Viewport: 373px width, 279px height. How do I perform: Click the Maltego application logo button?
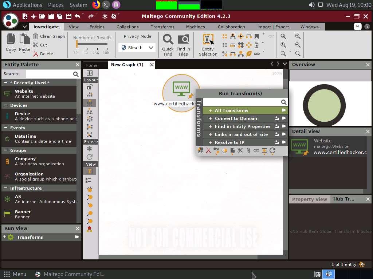(11, 20)
